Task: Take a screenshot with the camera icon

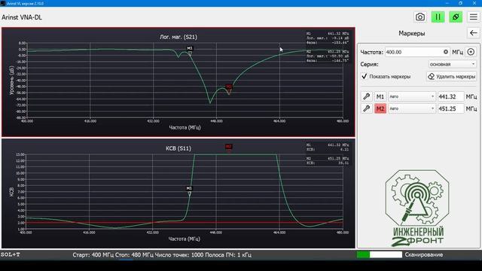Action: [x=420, y=17]
